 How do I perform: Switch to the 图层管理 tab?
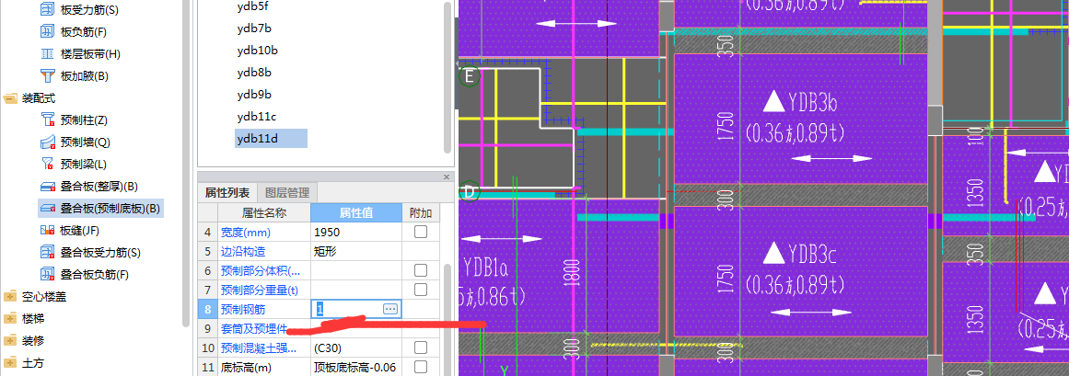coord(287,193)
